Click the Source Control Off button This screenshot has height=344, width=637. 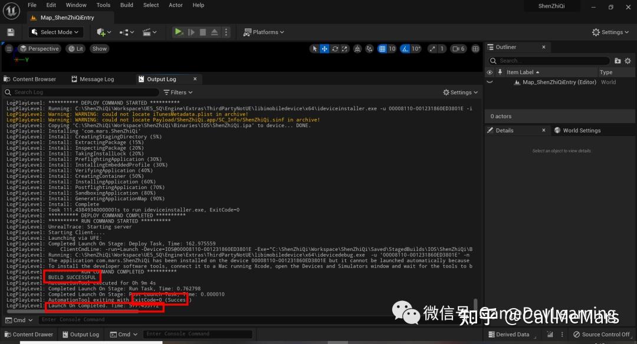tap(601, 334)
